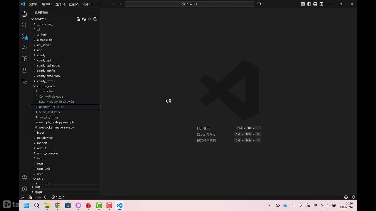Screen dimensions: 376x211
Task: Click the New File icon in explorer
Action: (x=78, y=19)
